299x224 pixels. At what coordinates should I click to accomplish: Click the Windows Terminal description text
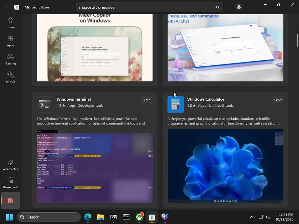[x=92, y=121]
